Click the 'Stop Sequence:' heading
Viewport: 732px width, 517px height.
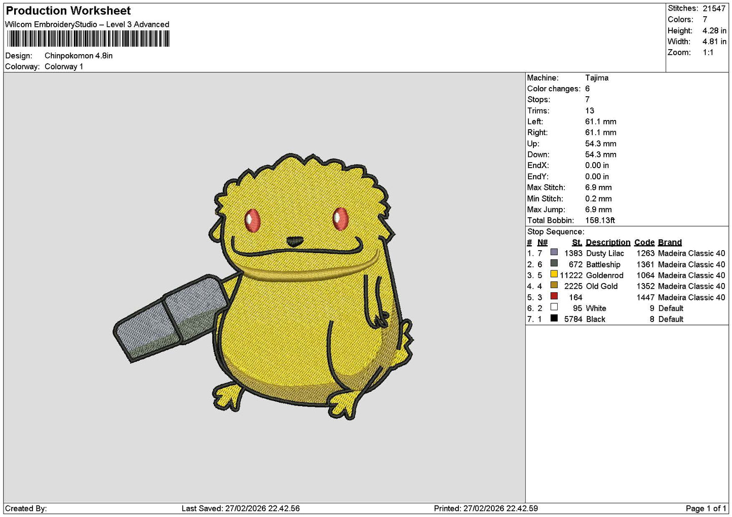tap(556, 231)
